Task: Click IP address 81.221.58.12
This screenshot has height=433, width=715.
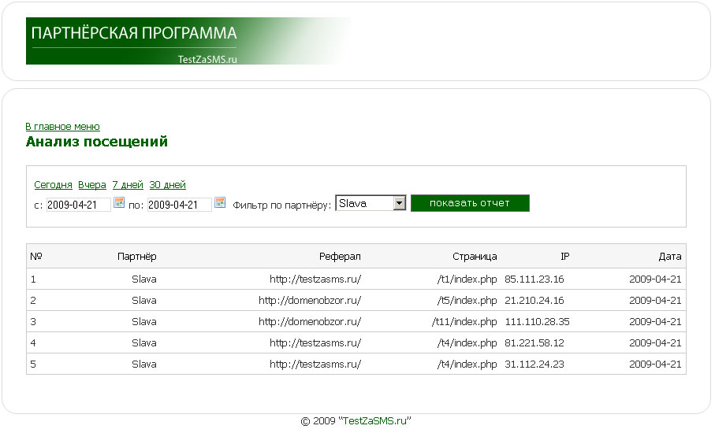Action: pyautogui.click(x=534, y=342)
